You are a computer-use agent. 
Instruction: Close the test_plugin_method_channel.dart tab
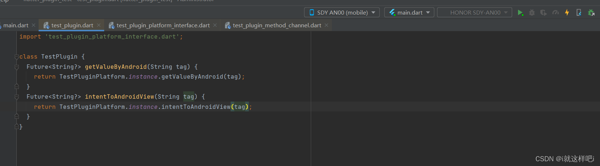point(326,25)
